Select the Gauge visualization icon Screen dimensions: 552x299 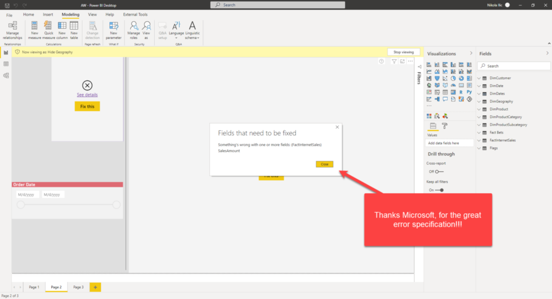(x=453, y=85)
